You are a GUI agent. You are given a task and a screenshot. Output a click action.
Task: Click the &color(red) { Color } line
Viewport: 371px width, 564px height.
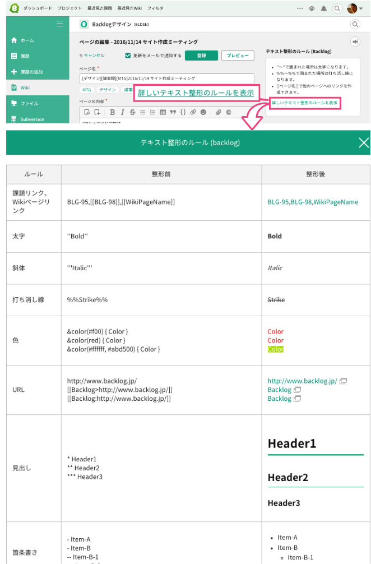click(x=96, y=340)
